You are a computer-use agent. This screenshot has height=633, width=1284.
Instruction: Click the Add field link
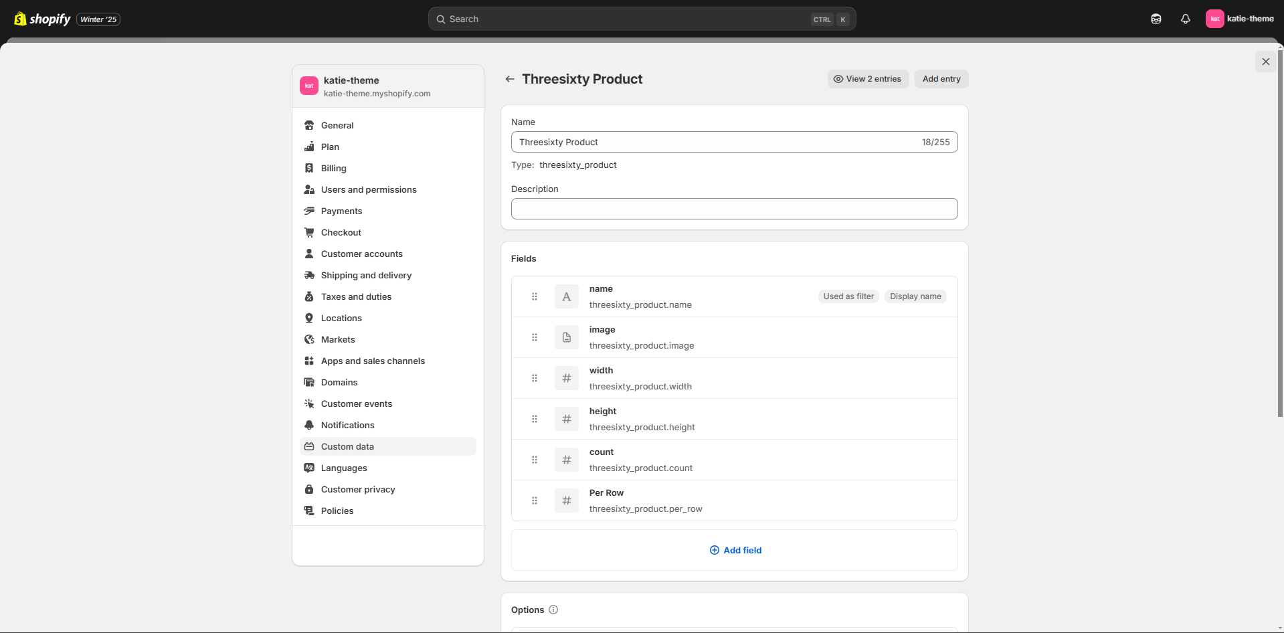(735, 550)
